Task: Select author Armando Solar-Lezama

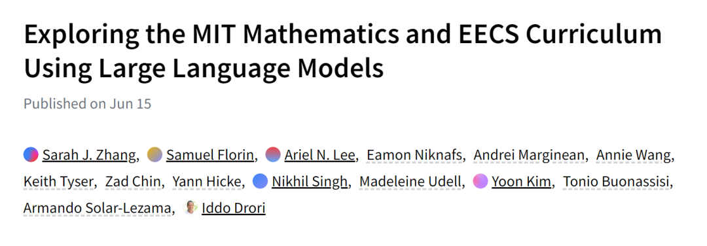Action: [97, 208]
